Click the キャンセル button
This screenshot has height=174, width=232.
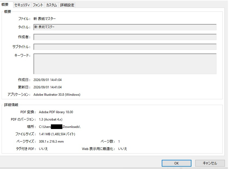(210, 163)
